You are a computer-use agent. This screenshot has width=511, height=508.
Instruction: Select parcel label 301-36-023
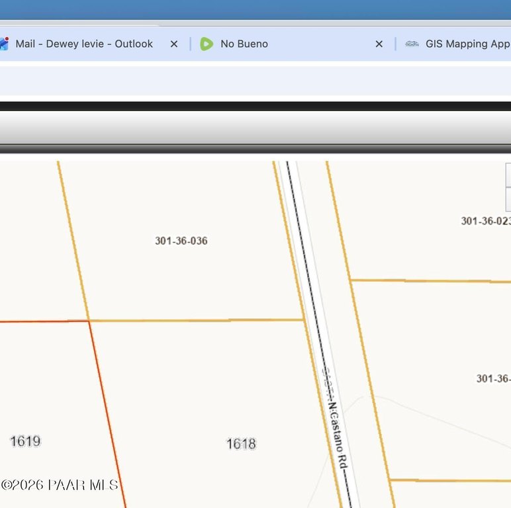coord(485,221)
